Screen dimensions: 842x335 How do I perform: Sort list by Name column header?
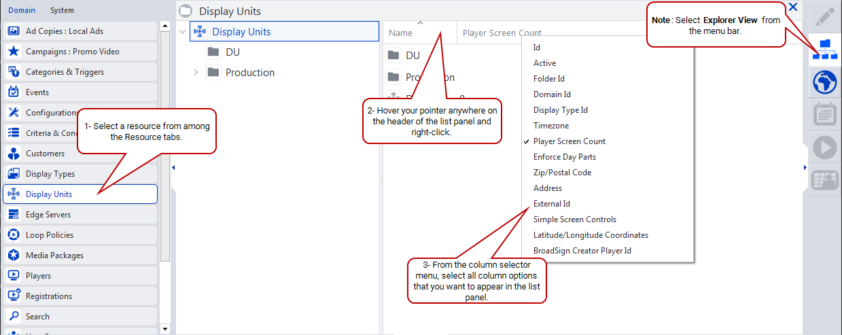401,33
